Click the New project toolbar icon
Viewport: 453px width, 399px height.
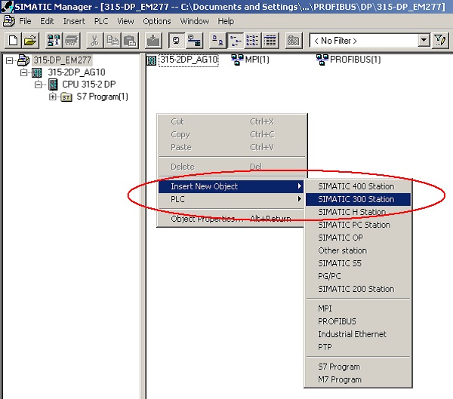13,40
